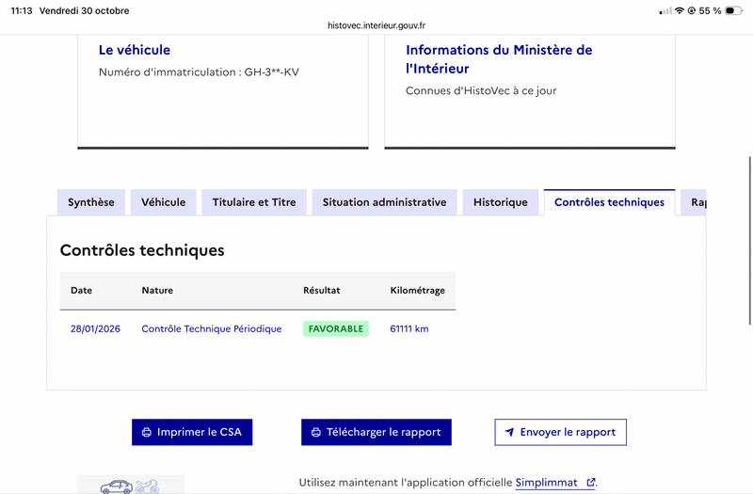Click the external link icon next to Simplimmat
Image resolution: width=753 pixels, height=494 pixels.
(x=591, y=482)
